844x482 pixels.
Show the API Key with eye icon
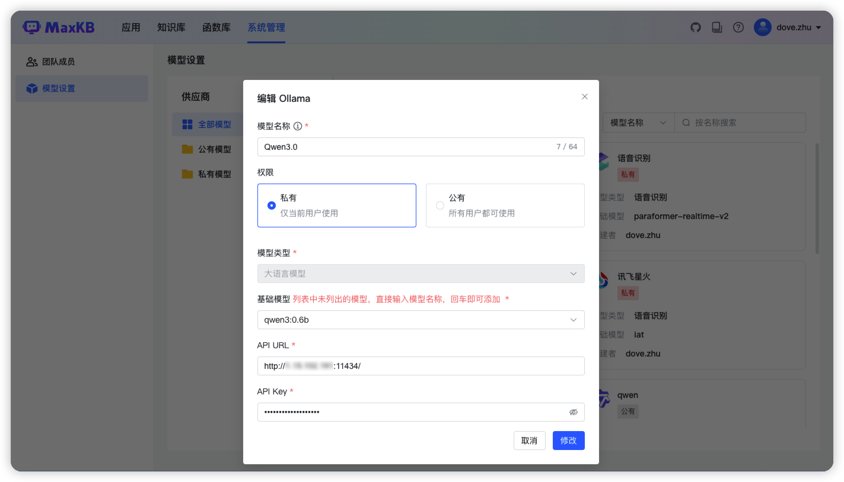click(573, 412)
